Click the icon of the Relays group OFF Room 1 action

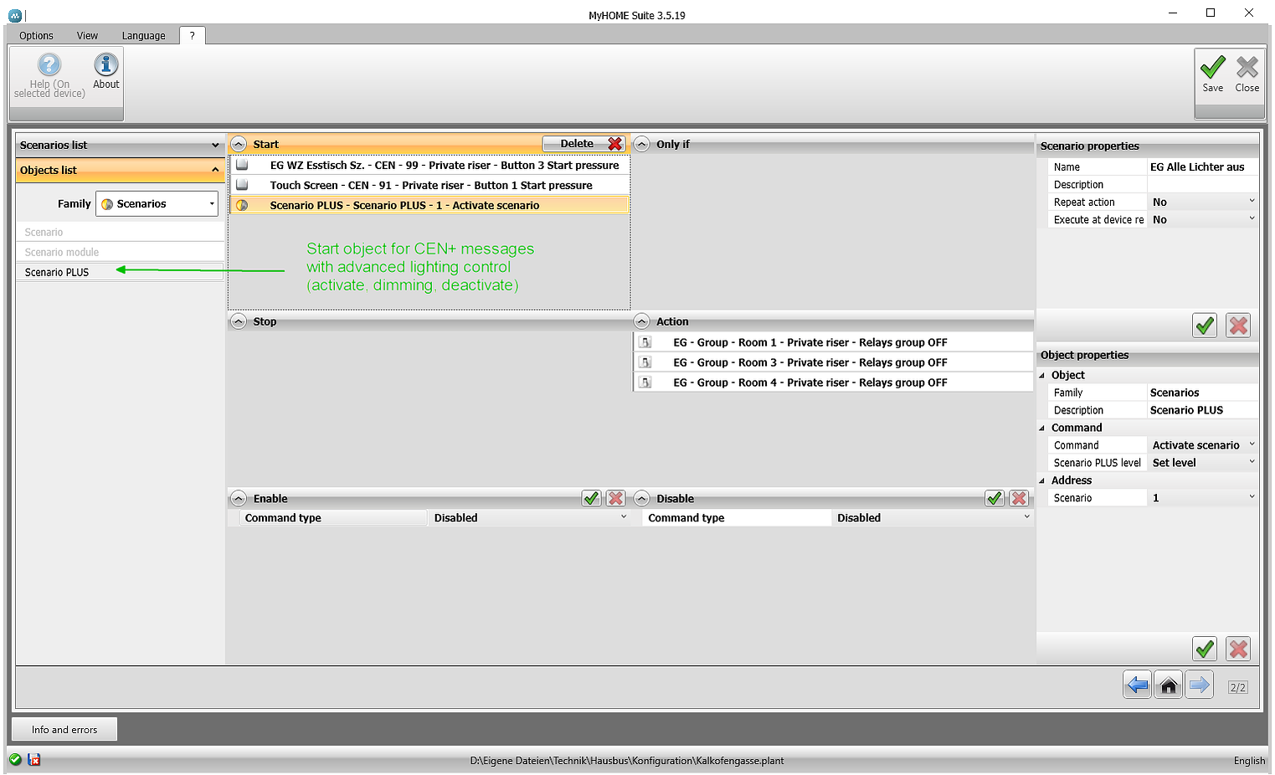[645, 342]
